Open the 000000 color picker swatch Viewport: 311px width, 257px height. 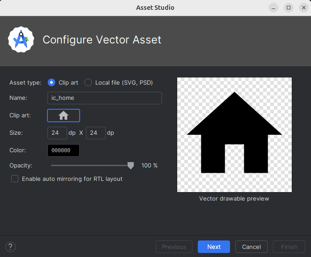(64, 150)
